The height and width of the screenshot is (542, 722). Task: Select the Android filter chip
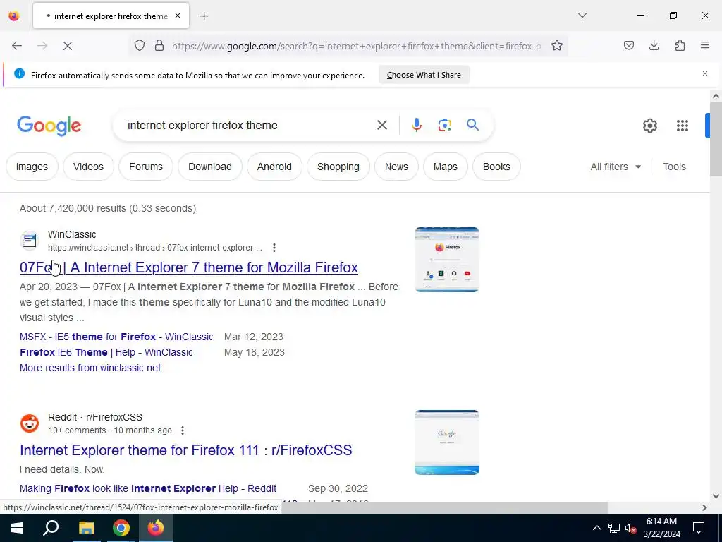click(x=274, y=167)
